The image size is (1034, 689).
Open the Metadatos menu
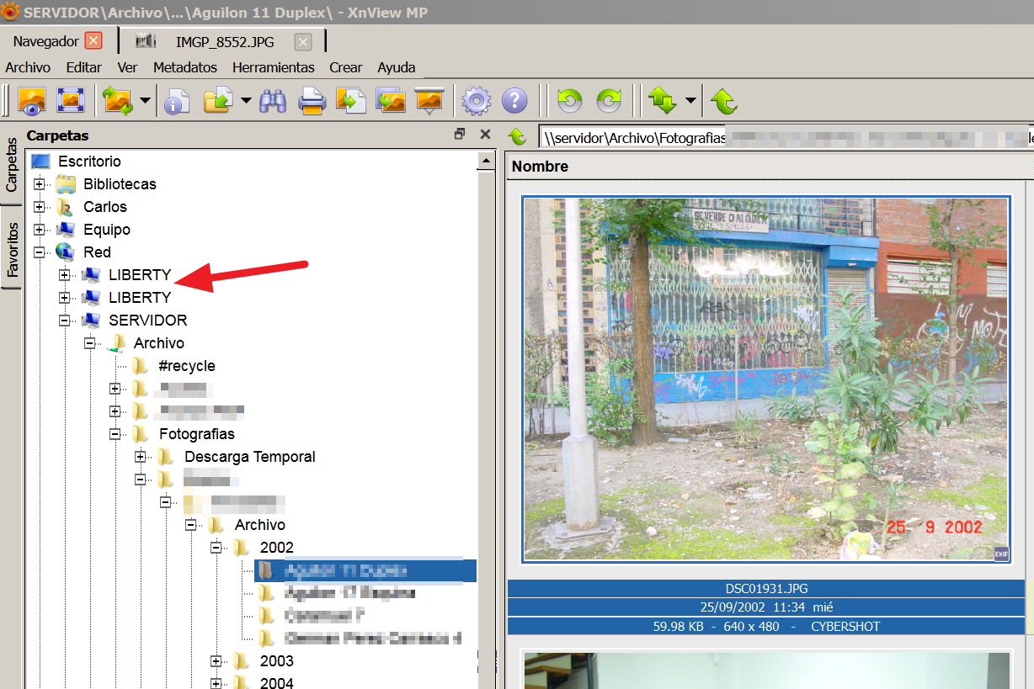(185, 67)
